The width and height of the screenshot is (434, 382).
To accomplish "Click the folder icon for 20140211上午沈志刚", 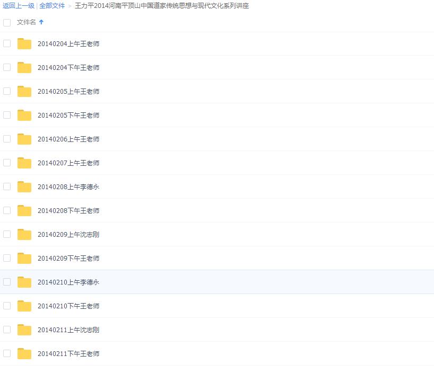I will click(x=24, y=330).
